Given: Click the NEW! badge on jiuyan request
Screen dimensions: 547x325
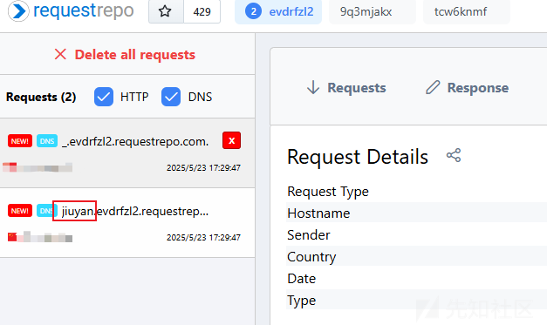Looking at the screenshot, I should click(x=20, y=211).
